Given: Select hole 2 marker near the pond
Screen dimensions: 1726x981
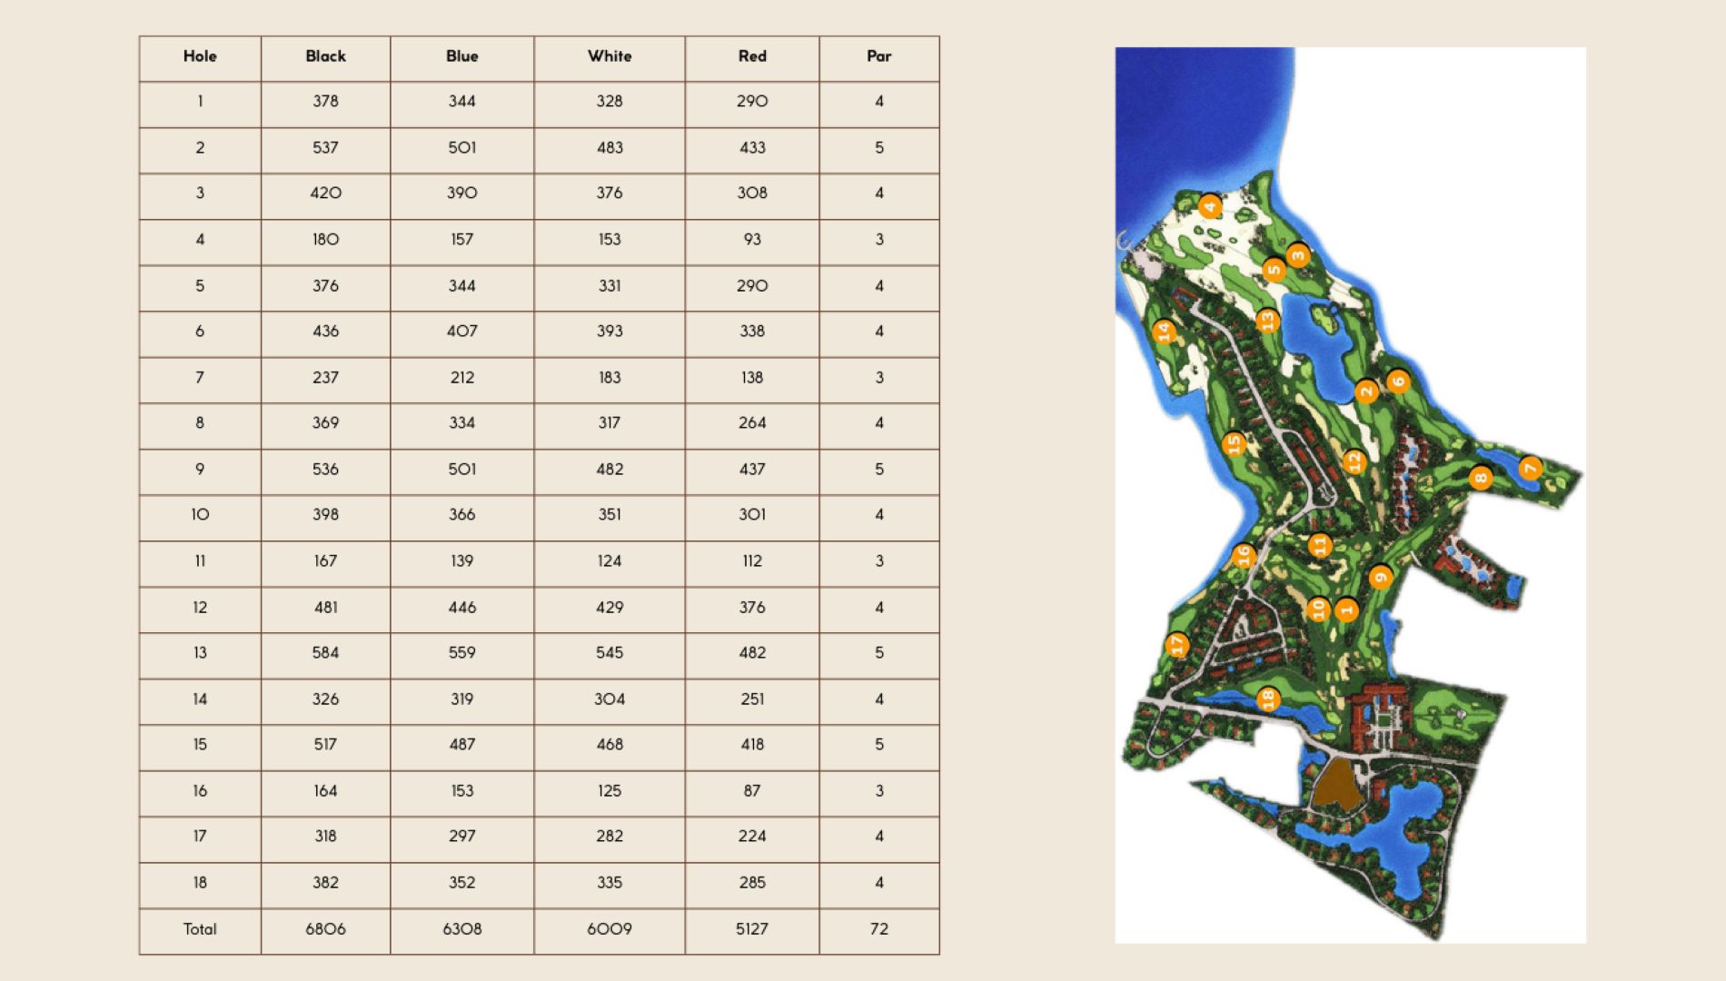Looking at the screenshot, I should point(1365,391).
